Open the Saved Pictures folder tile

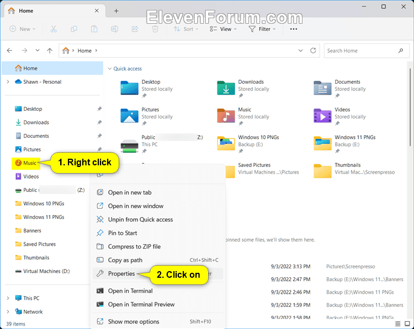(263, 170)
